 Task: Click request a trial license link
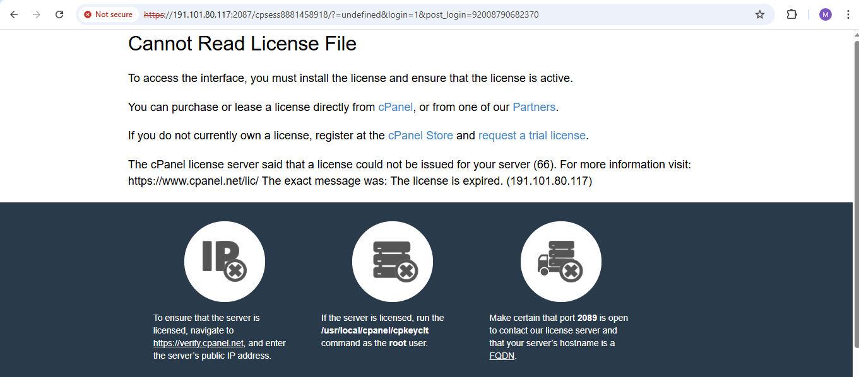click(x=532, y=136)
